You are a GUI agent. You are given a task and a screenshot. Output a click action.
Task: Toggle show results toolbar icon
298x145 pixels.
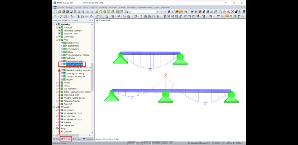click(177, 12)
